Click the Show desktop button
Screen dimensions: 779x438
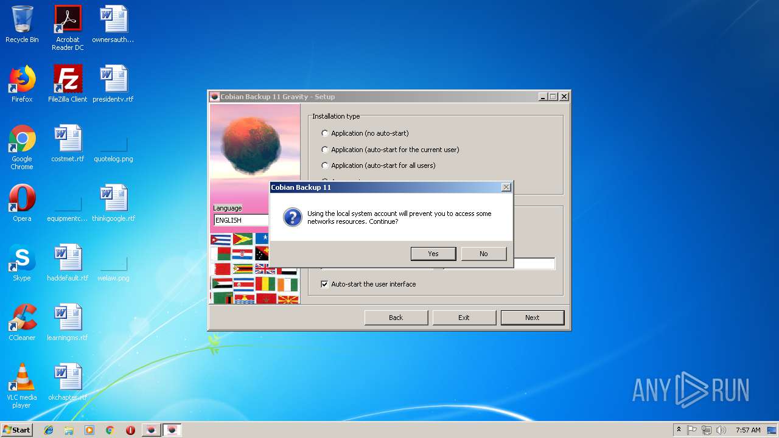click(773, 430)
